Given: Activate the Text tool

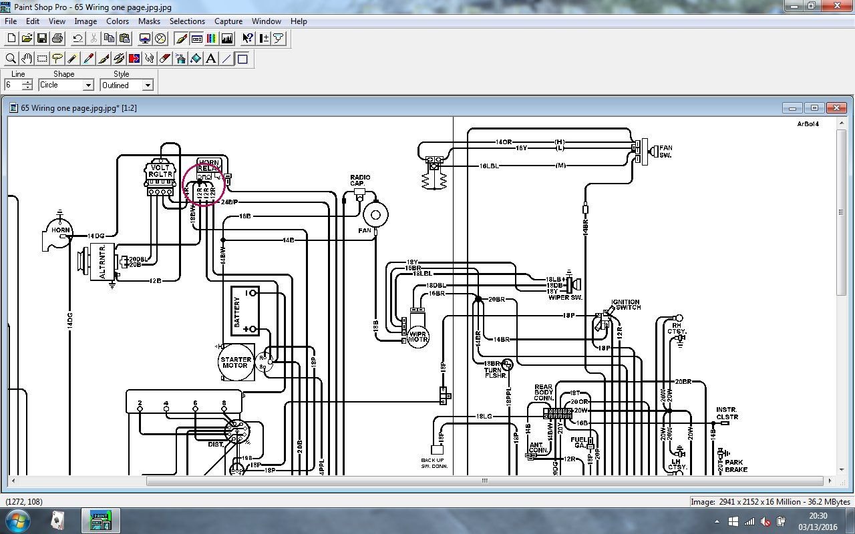Looking at the screenshot, I should tap(211, 59).
